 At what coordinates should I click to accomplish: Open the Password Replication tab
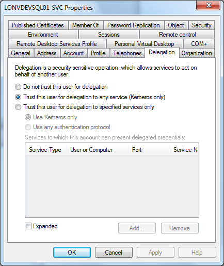(134, 25)
